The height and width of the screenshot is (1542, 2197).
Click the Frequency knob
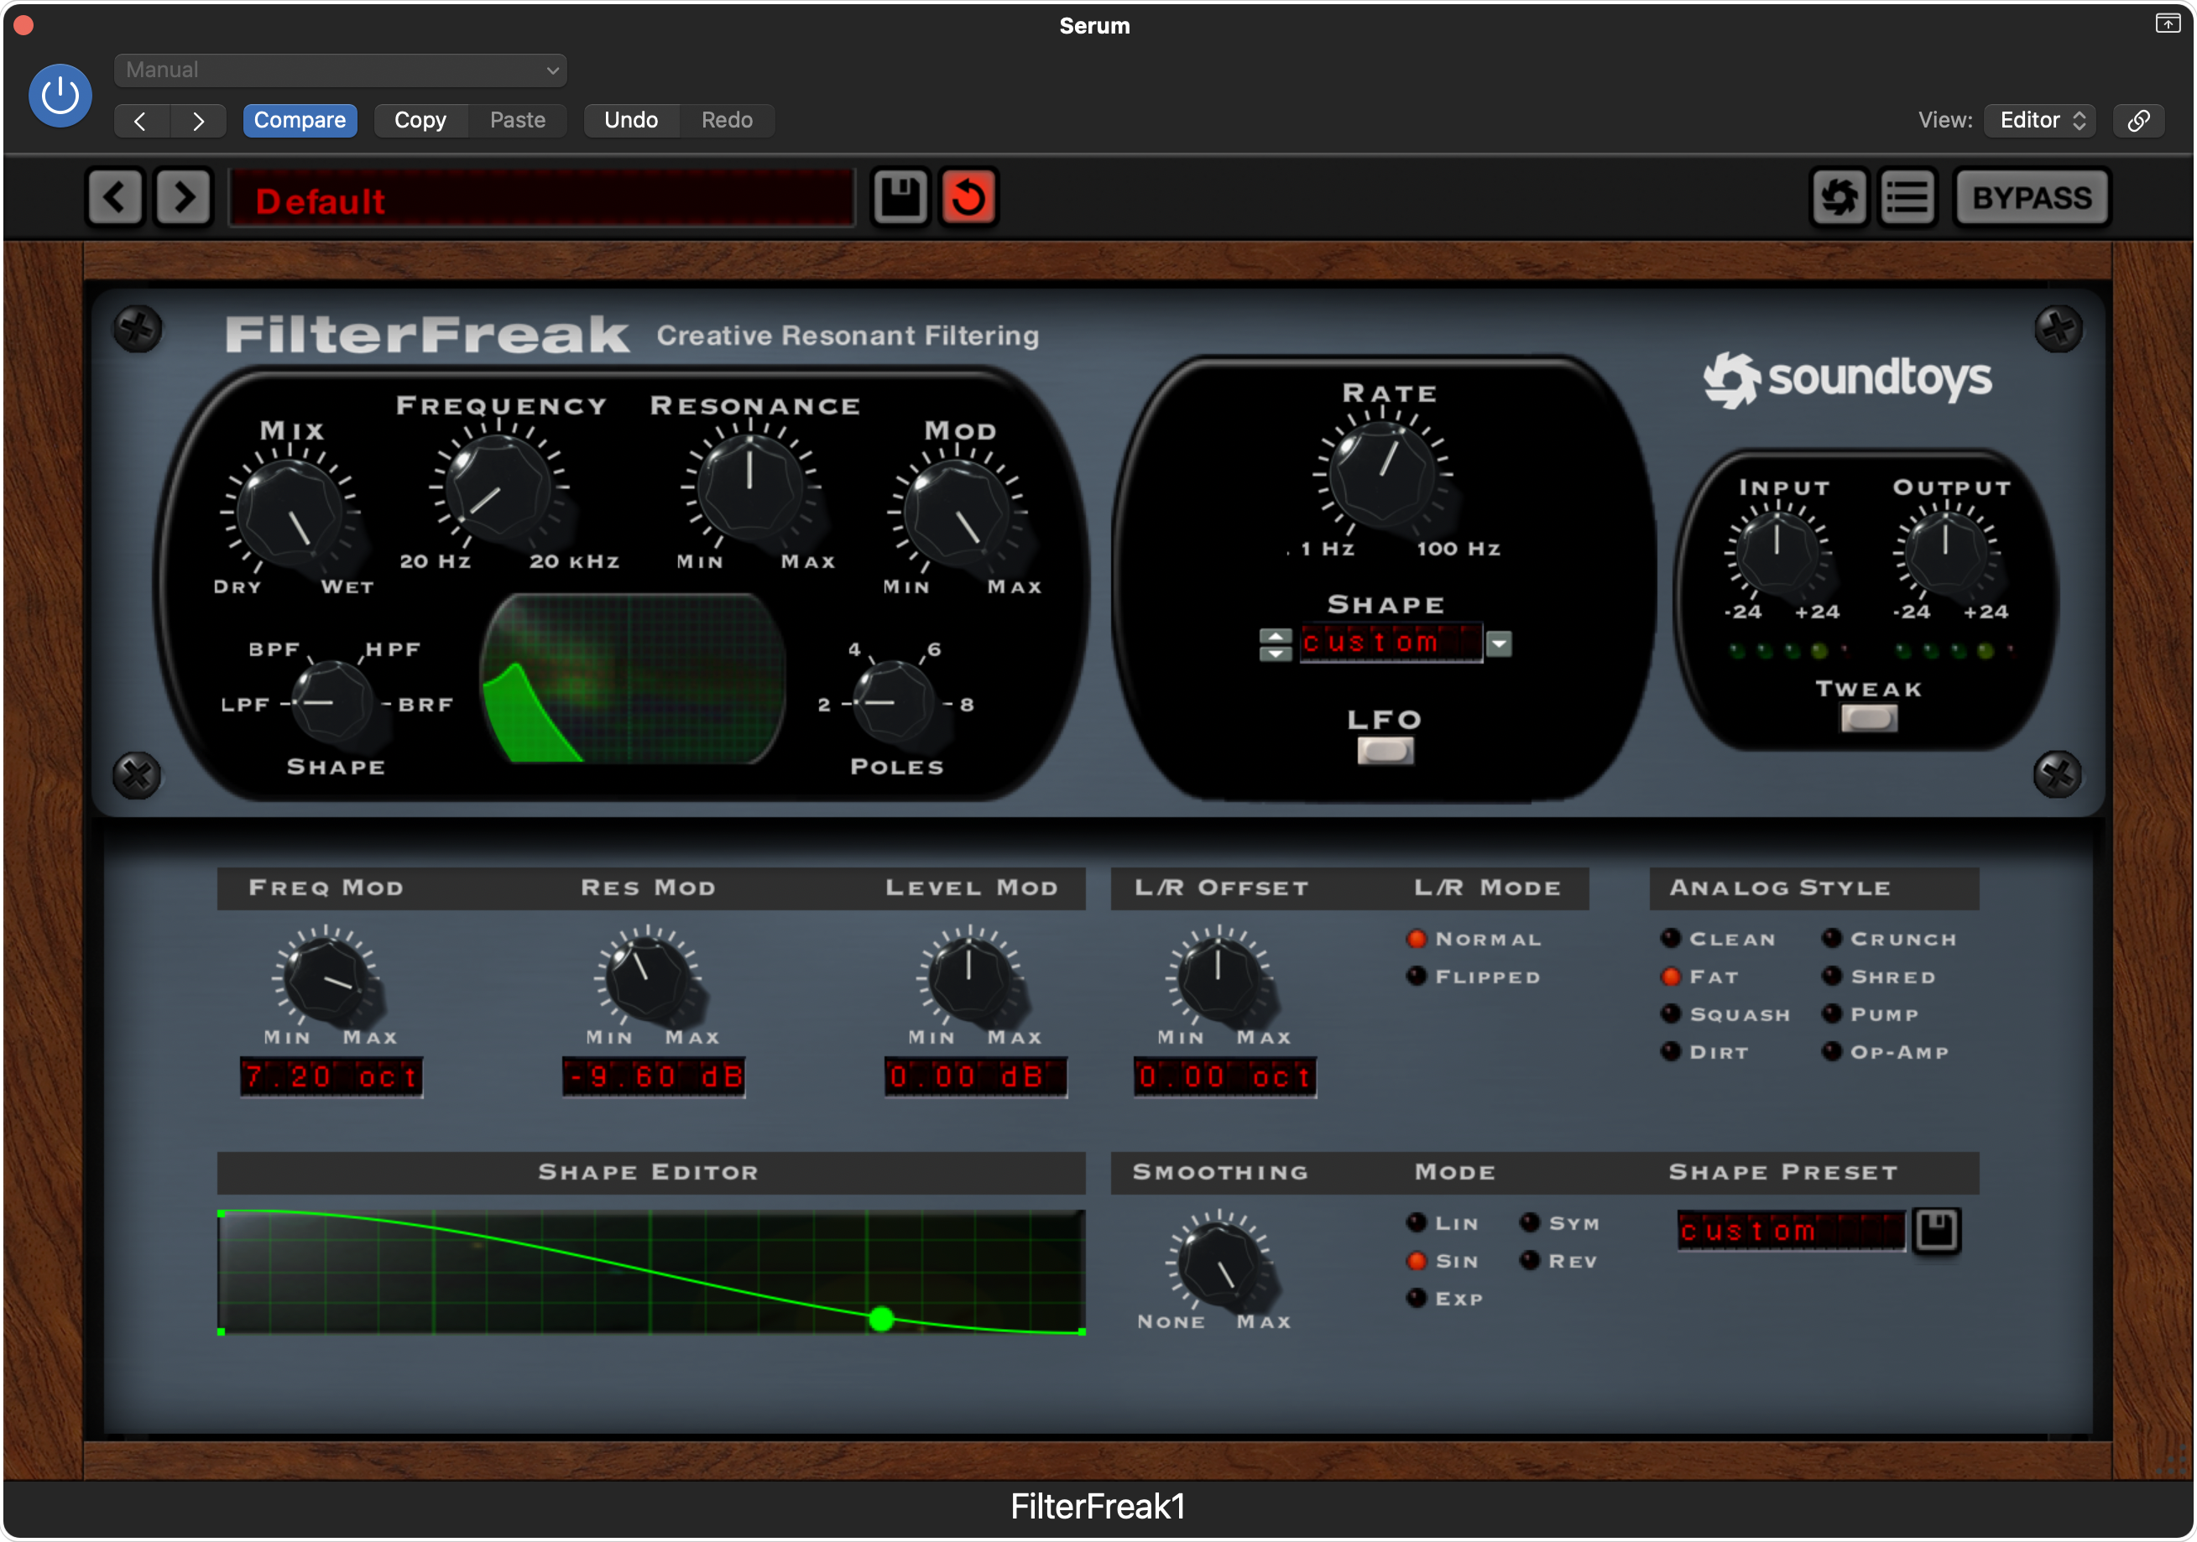coord(498,489)
